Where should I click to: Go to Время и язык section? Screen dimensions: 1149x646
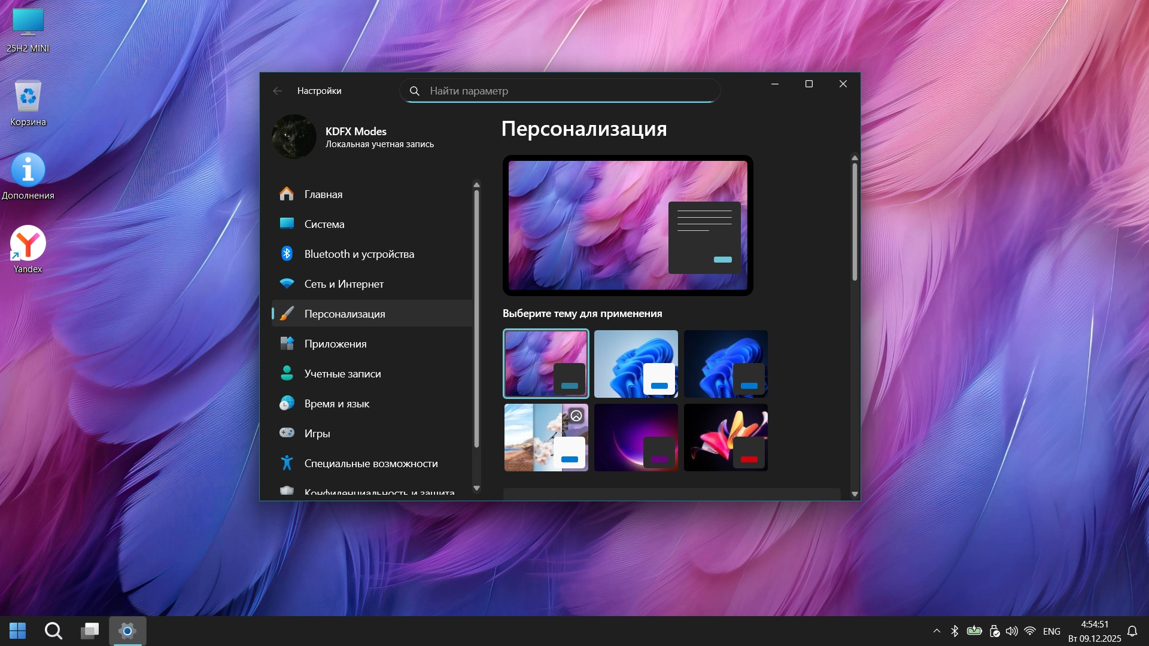pos(336,404)
